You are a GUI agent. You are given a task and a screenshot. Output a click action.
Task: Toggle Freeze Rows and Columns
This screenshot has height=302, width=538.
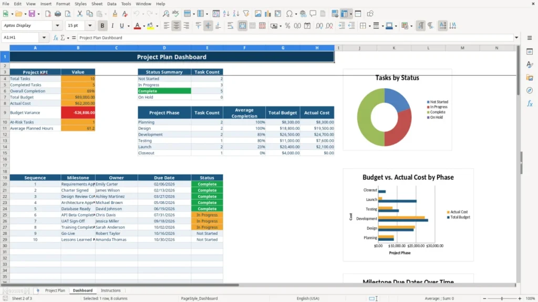pyautogui.click(x=345, y=14)
